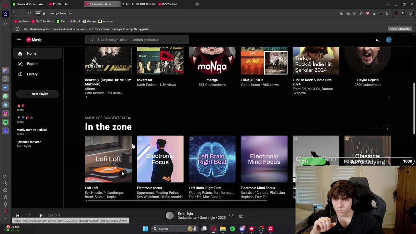Image resolution: width=416 pixels, height=234 pixels.
Task: Open the easy setup sliders icon
Action: (381, 13)
